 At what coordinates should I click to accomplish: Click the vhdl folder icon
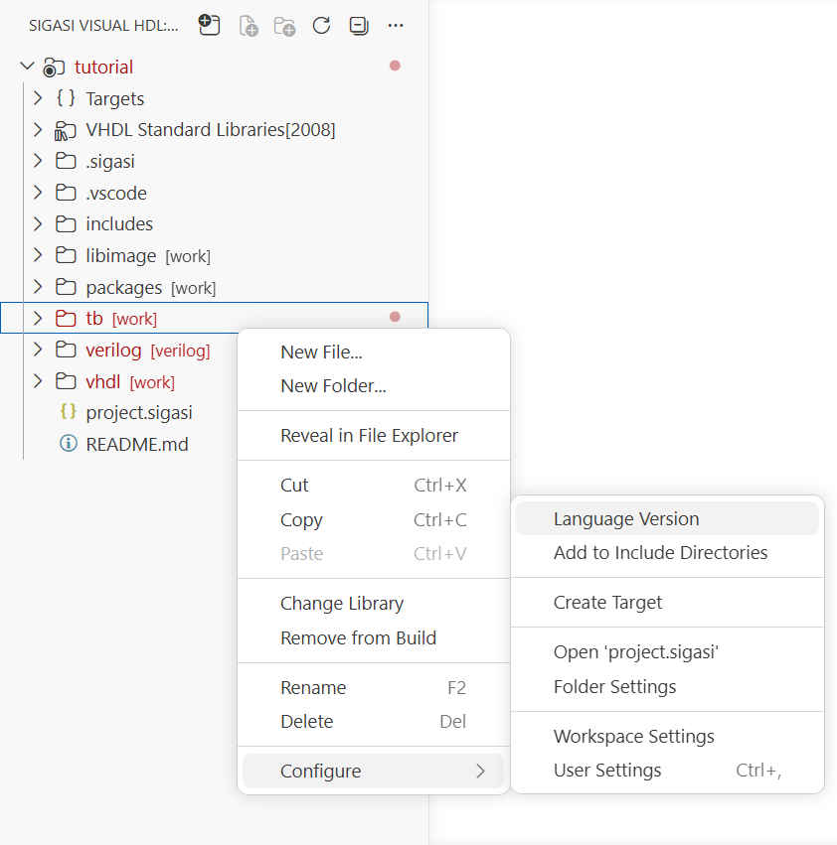coord(66,381)
